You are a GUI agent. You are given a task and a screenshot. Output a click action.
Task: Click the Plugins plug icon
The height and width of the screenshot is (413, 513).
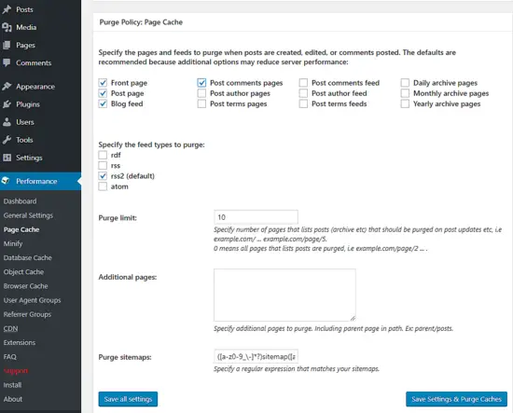pos(7,104)
